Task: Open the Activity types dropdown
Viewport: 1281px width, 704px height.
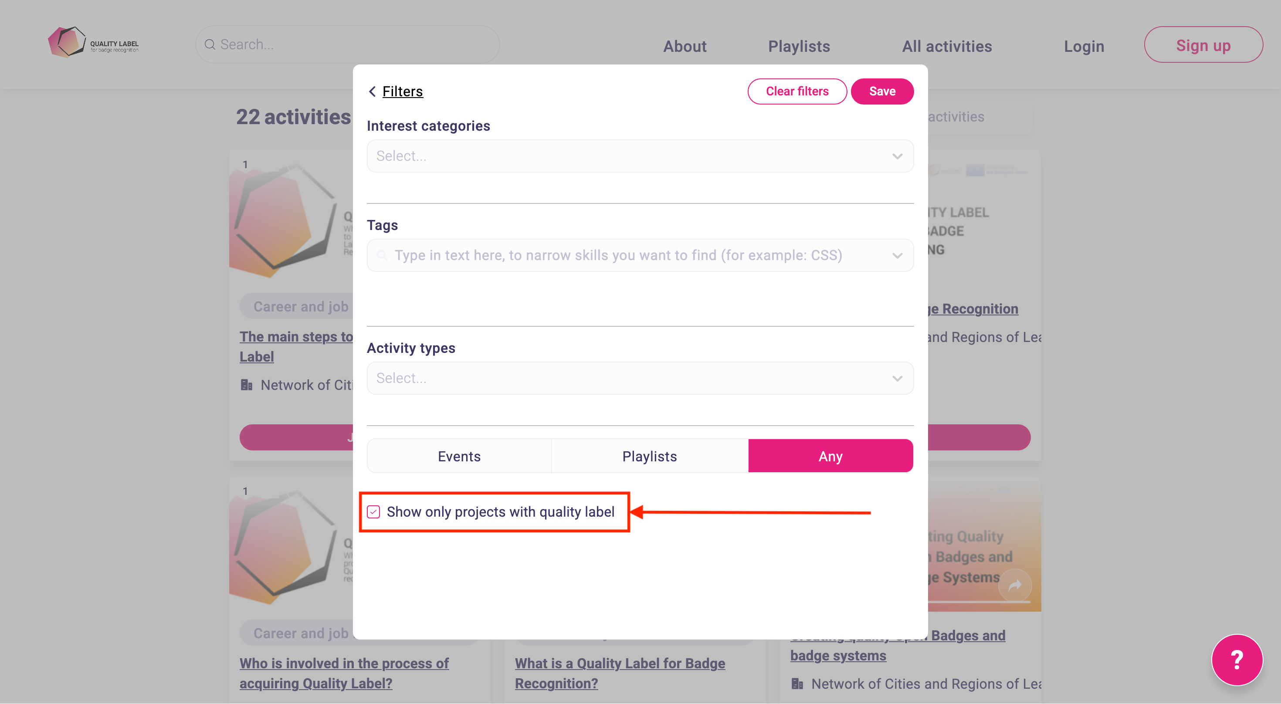Action: coord(897,378)
